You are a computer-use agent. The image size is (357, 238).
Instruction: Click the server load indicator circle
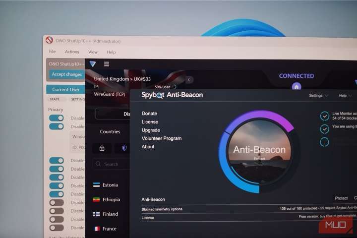[x=174, y=87]
